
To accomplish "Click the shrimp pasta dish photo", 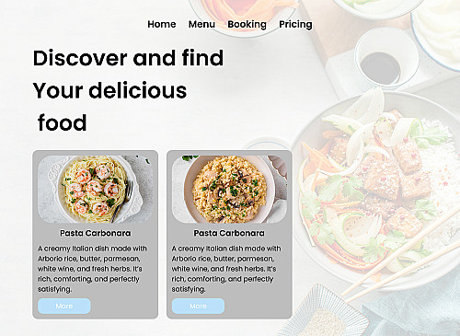I will point(96,189).
